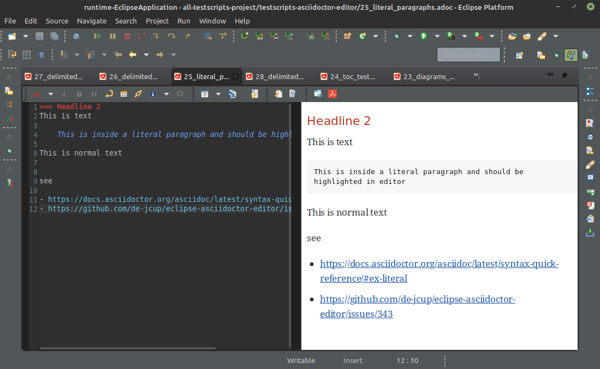Click the insert hard-break icon
Viewport: 600px width, 369px height.
tap(109, 94)
